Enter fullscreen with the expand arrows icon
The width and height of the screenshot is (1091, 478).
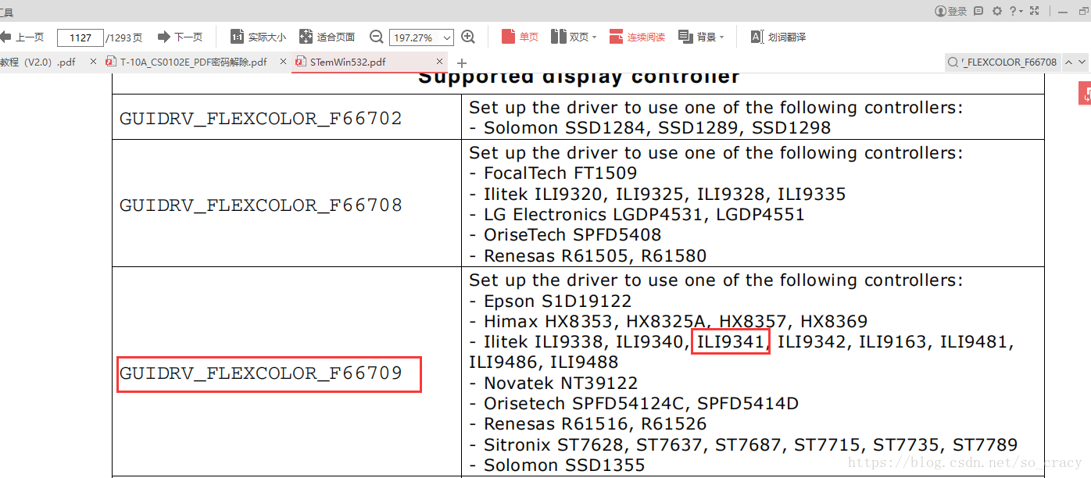(x=1035, y=11)
